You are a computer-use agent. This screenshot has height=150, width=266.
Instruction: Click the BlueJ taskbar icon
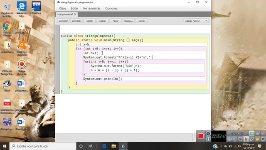pos(123,146)
